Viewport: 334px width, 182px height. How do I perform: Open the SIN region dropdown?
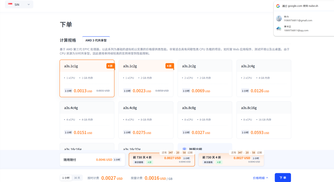click(19, 5)
